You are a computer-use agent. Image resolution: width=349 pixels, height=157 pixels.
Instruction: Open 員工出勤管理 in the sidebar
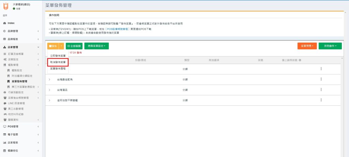pos(16,109)
